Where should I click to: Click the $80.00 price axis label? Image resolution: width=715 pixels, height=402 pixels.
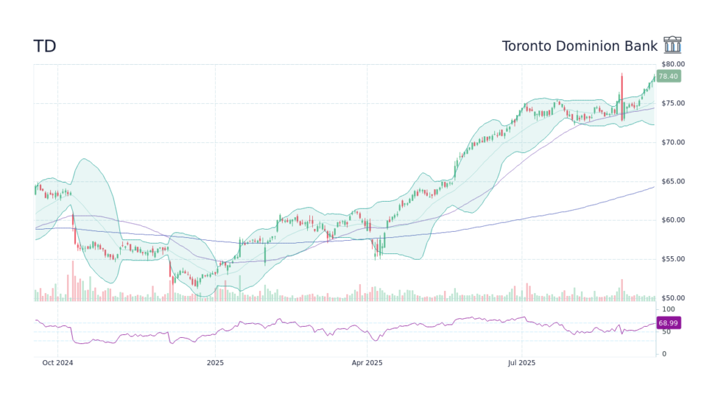673,64
